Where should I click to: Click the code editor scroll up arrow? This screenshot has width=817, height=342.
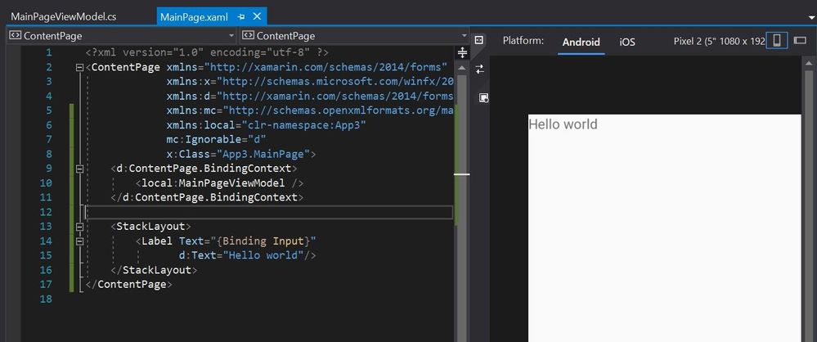pos(461,68)
